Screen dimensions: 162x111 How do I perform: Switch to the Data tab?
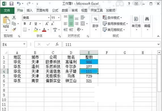pos(65,10)
